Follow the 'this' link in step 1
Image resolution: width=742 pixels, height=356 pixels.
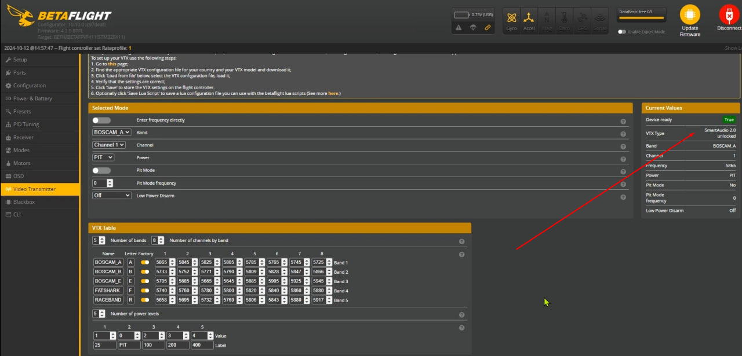click(112, 64)
